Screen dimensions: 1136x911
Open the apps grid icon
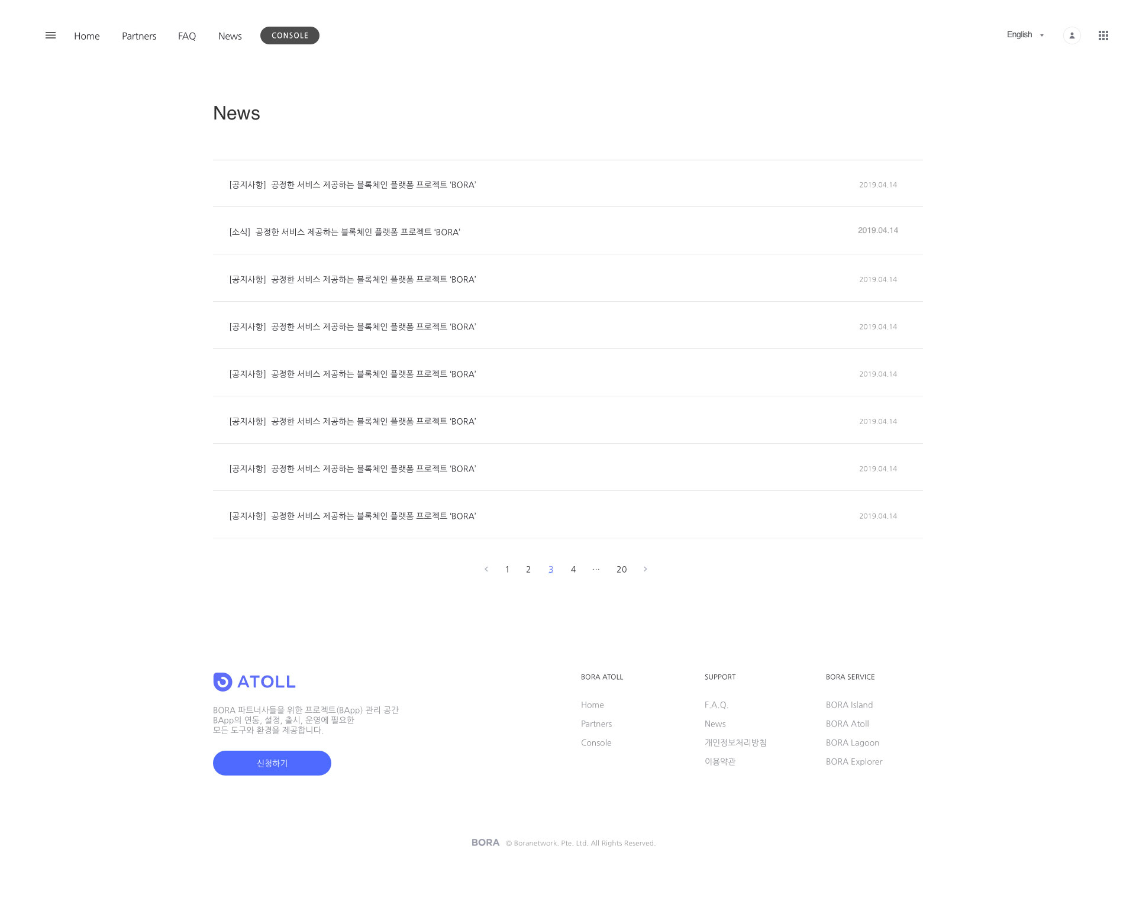tap(1103, 35)
